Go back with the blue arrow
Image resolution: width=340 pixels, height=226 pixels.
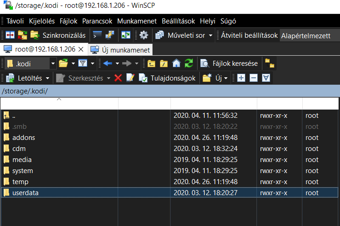[108, 64]
